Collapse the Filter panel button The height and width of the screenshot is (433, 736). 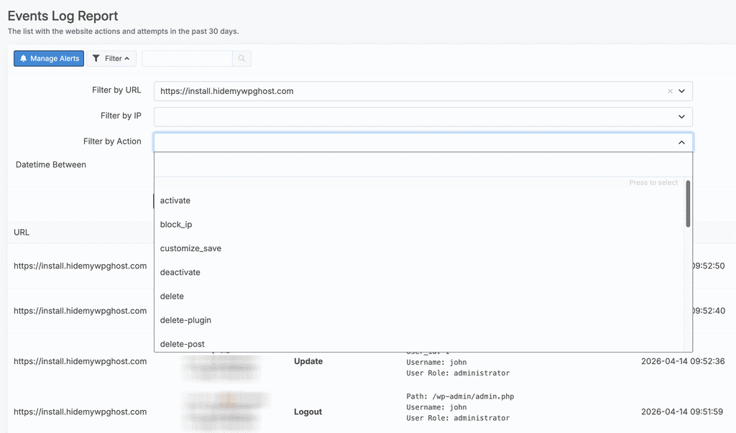pyautogui.click(x=111, y=59)
